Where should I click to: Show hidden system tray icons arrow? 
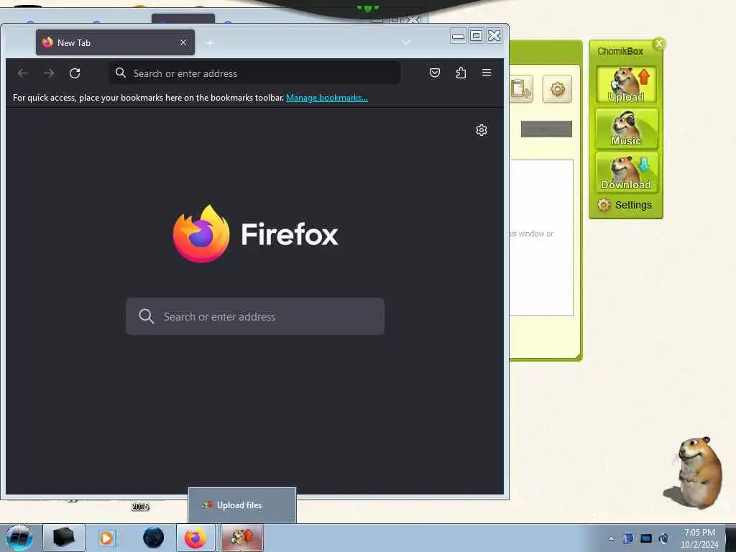pos(611,538)
